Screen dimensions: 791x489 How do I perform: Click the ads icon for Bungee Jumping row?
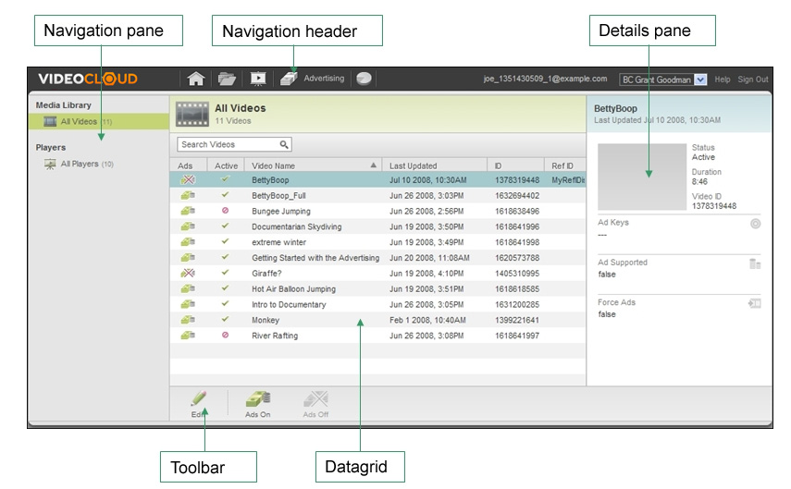(x=188, y=212)
